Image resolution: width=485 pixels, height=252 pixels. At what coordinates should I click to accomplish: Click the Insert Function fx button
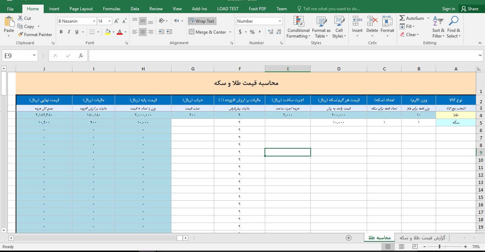pyautogui.click(x=81, y=56)
